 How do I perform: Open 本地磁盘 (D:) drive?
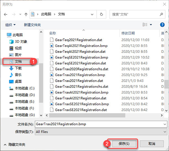pyautogui.click(x=24, y=95)
